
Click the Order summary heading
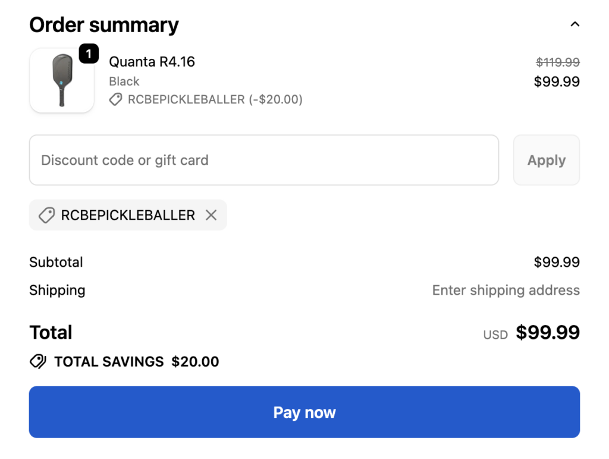[104, 25]
